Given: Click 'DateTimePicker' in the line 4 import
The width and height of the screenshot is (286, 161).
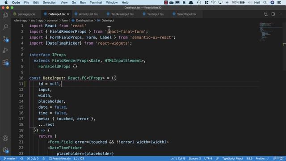Looking at the screenshot, I should pyautogui.click(x=63, y=43).
